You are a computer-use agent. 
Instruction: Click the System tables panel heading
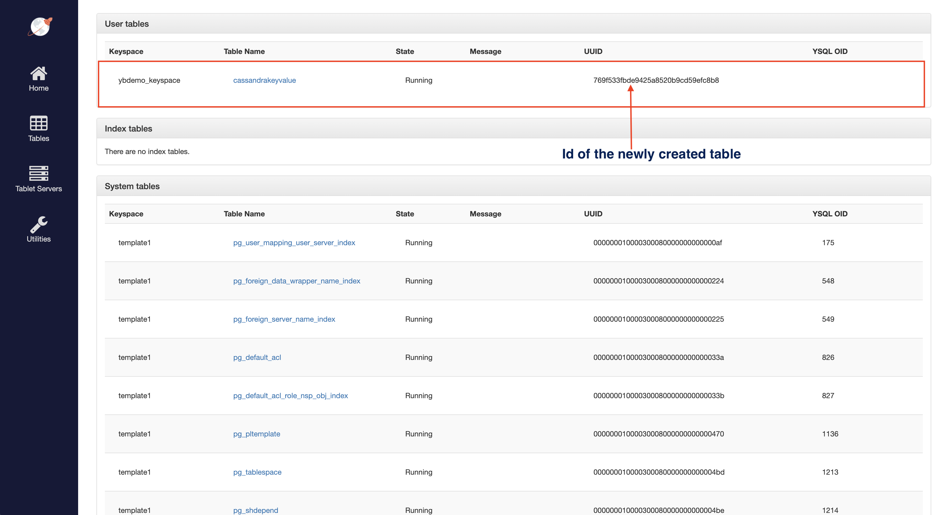[x=132, y=186]
